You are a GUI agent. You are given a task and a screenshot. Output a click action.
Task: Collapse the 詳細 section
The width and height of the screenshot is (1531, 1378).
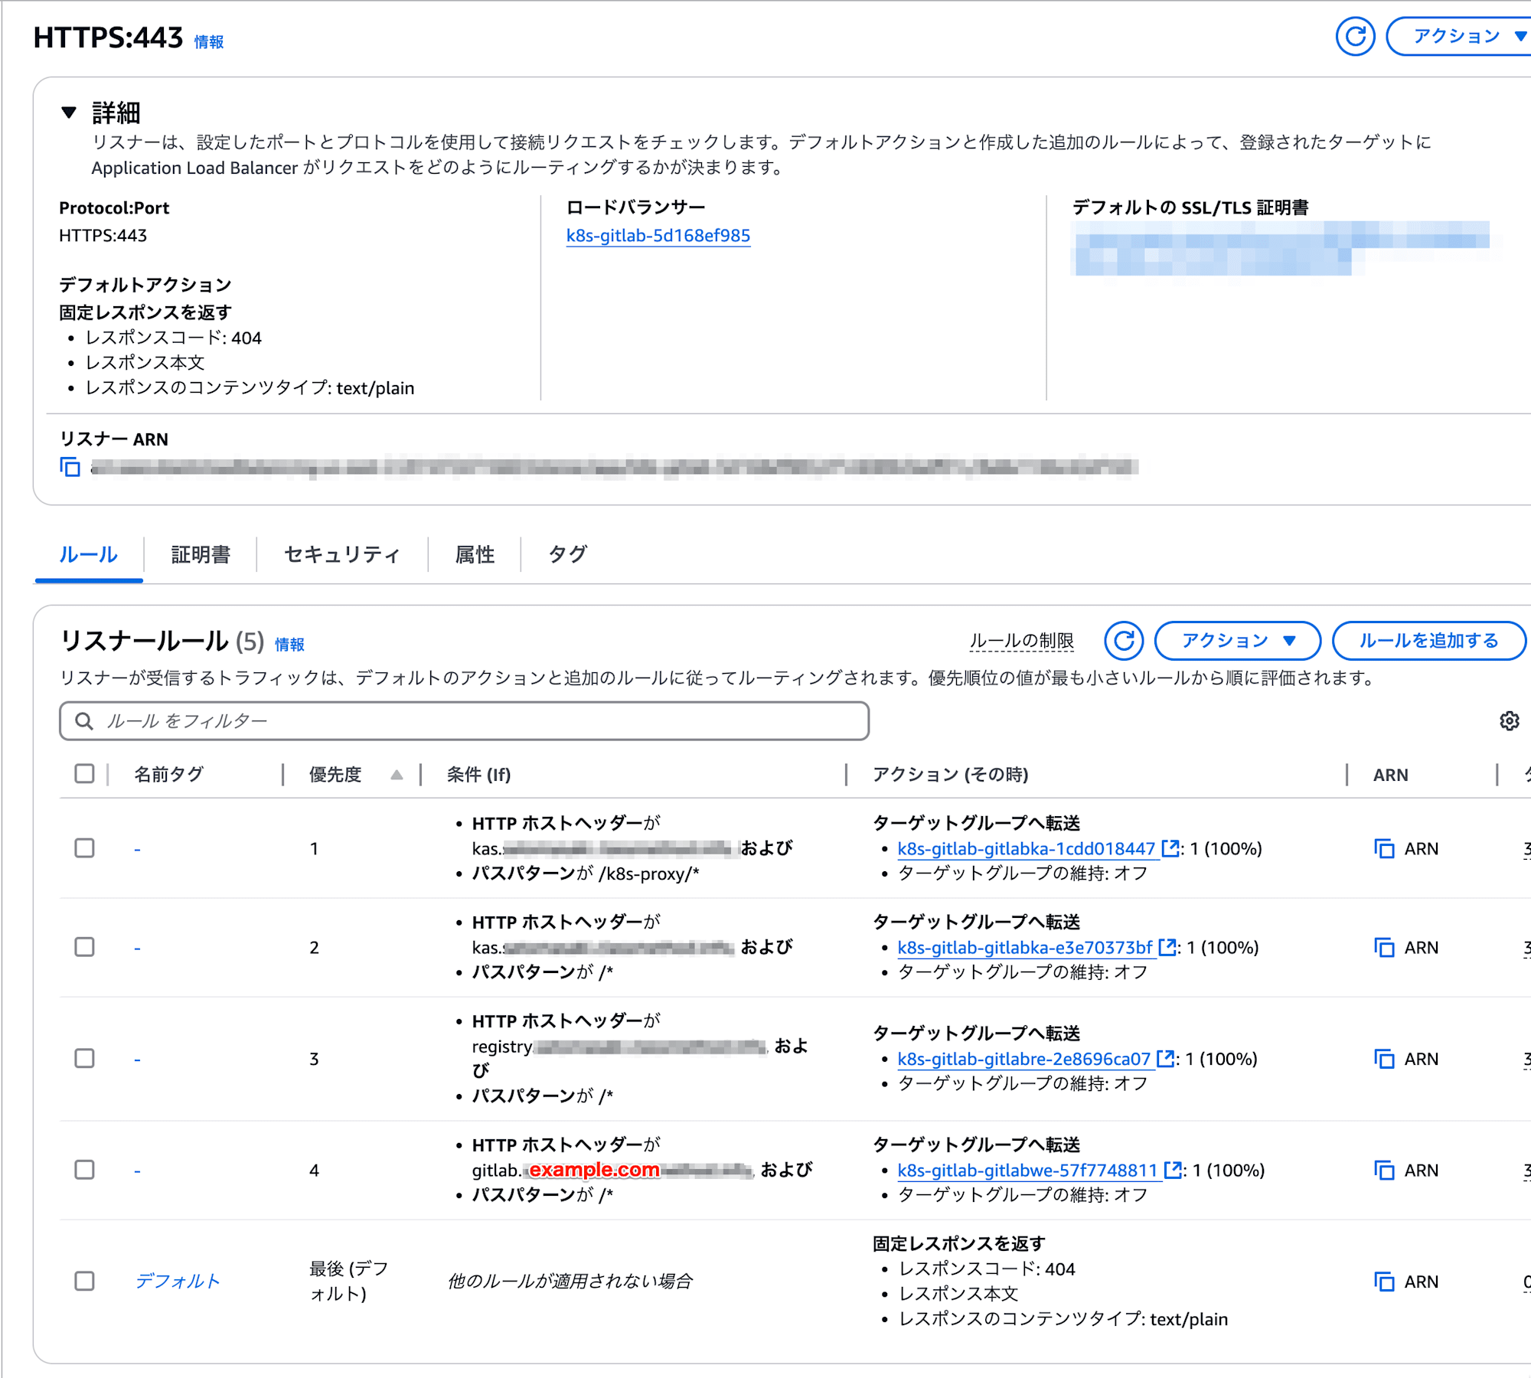[x=69, y=113]
